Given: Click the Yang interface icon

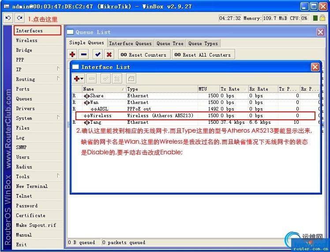Looking at the screenshot, I should (x=87, y=122).
